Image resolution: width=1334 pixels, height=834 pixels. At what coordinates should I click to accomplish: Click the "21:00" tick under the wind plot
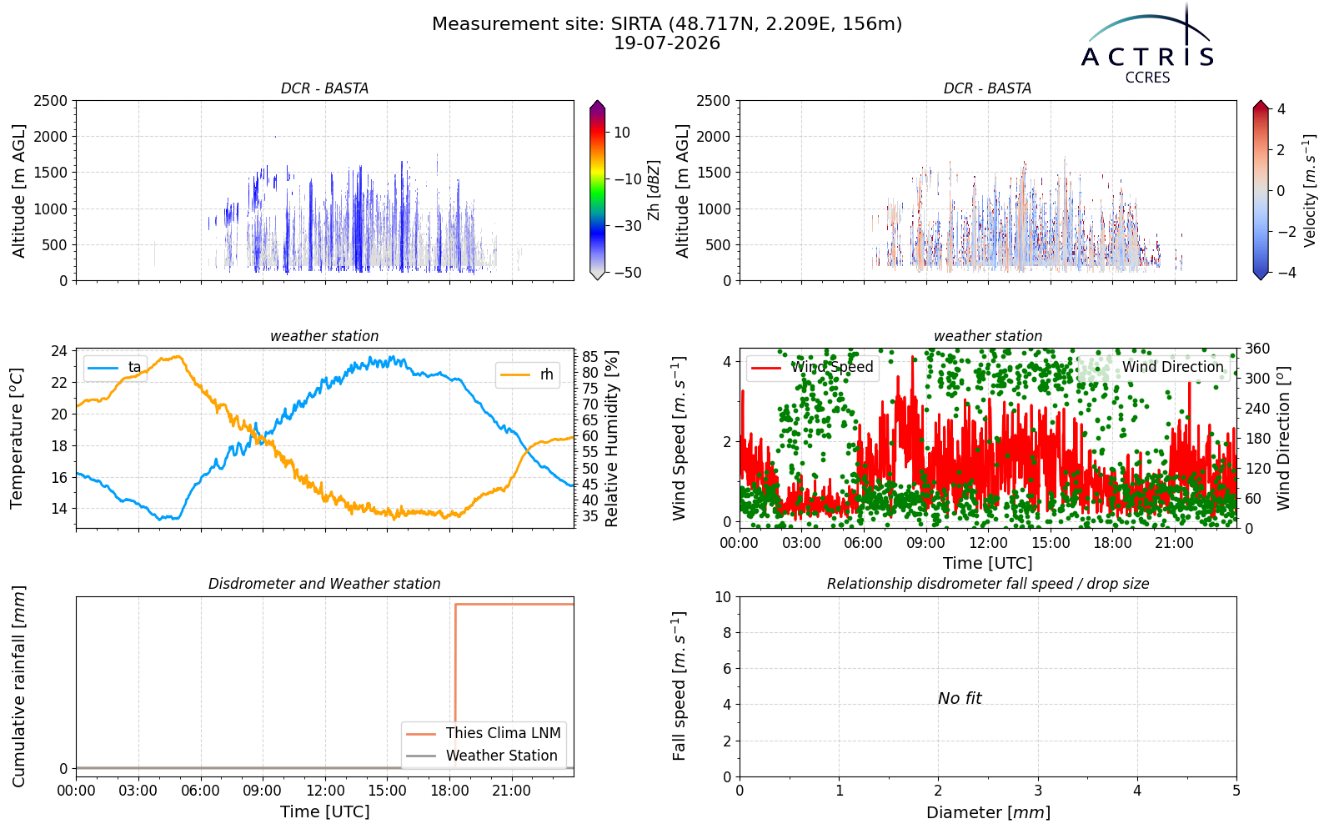[x=1175, y=543]
